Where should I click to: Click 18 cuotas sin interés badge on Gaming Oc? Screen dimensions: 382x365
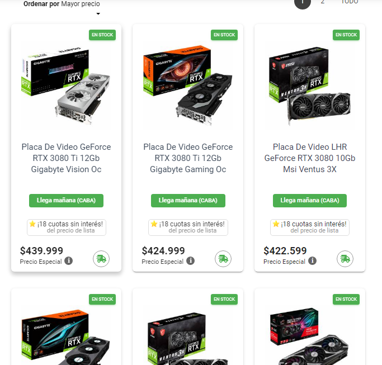tap(188, 227)
